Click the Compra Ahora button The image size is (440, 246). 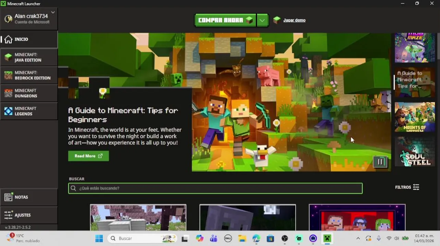(225, 20)
